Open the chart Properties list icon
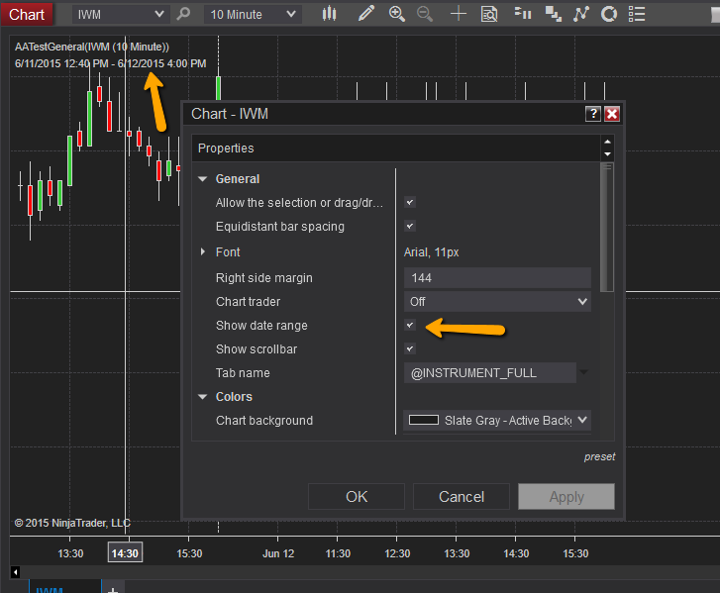The image size is (720, 593). 637,14
